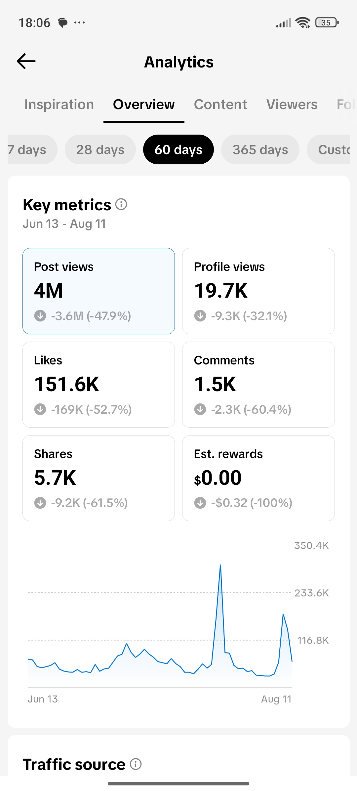Tap the battery indicator icon
The height and width of the screenshot is (791, 357).
(x=327, y=22)
